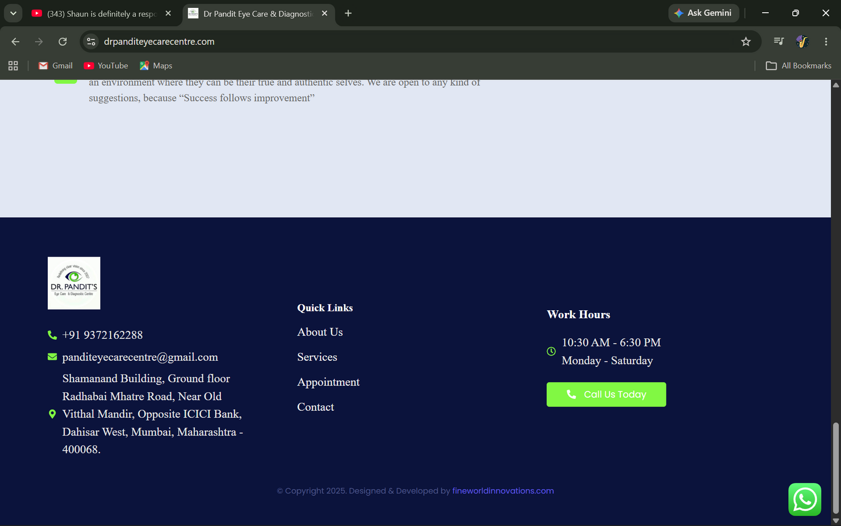Close the Dr Pandit Eye Care tab
Image resolution: width=841 pixels, height=526 pixels.
pos(324,13)
